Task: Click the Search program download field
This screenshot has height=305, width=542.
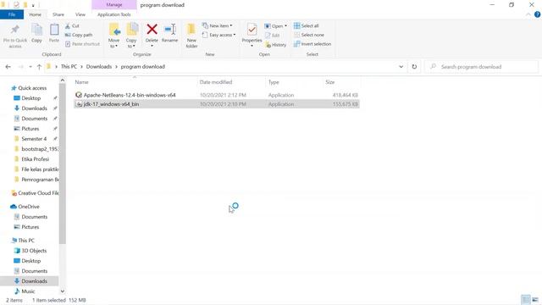Action: pyautogui.click(x=481, y=67)
